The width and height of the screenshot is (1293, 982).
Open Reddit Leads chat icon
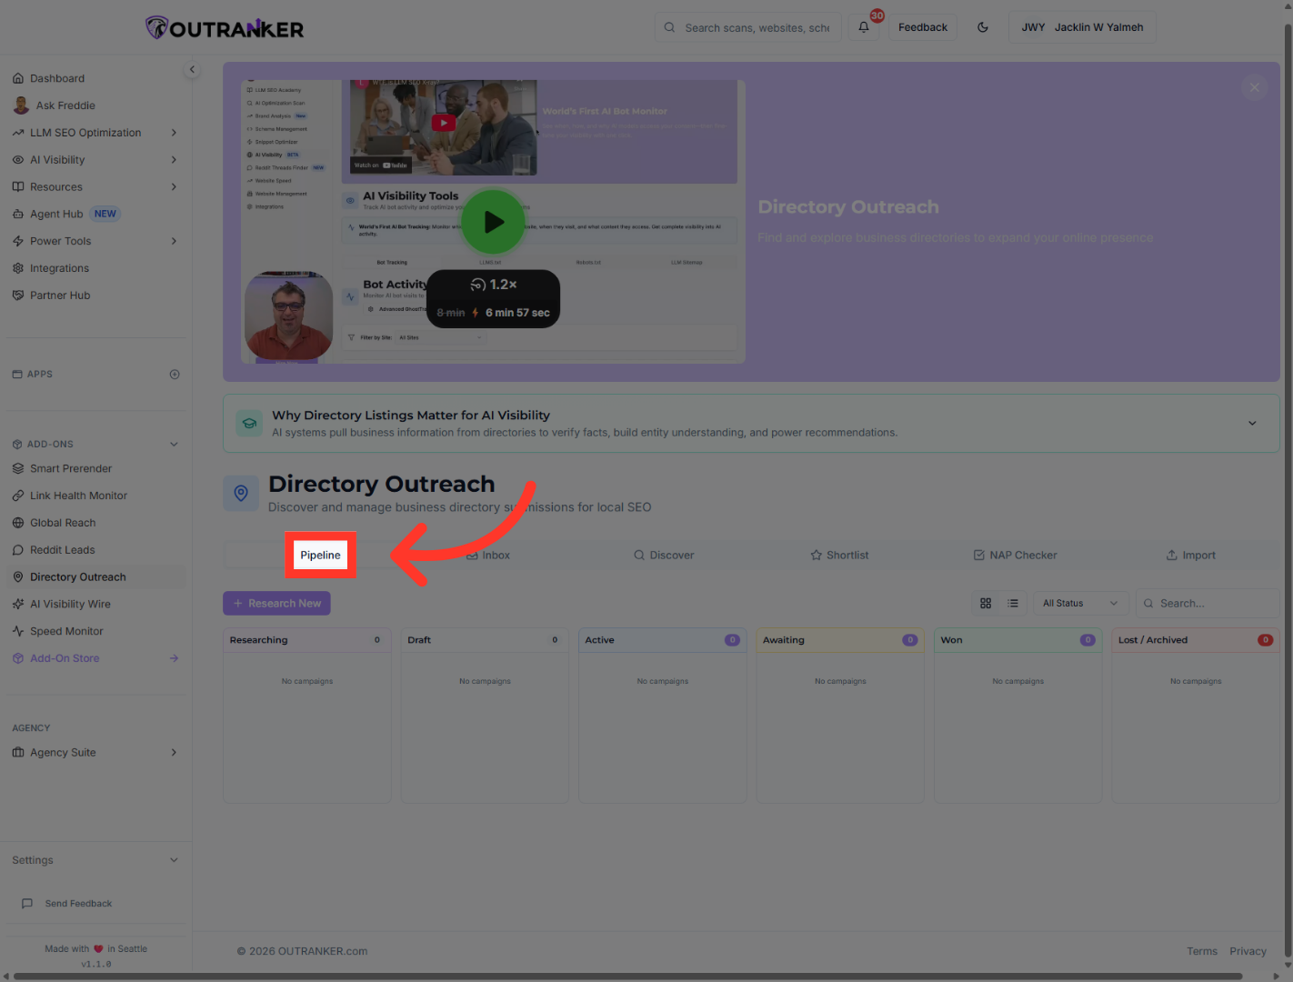(x=18, y=550)
